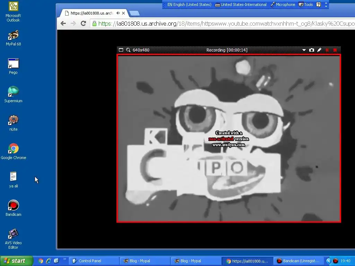Viewport: 355px width, 266px height.
Task: Activate Bandicam's pencil drawing tool
Action: tap(319, 50)
